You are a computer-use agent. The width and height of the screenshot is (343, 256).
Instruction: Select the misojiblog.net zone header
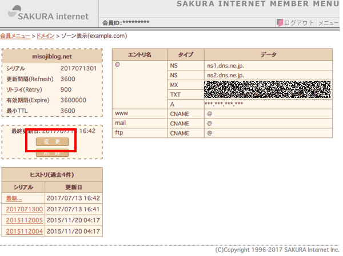52,56
